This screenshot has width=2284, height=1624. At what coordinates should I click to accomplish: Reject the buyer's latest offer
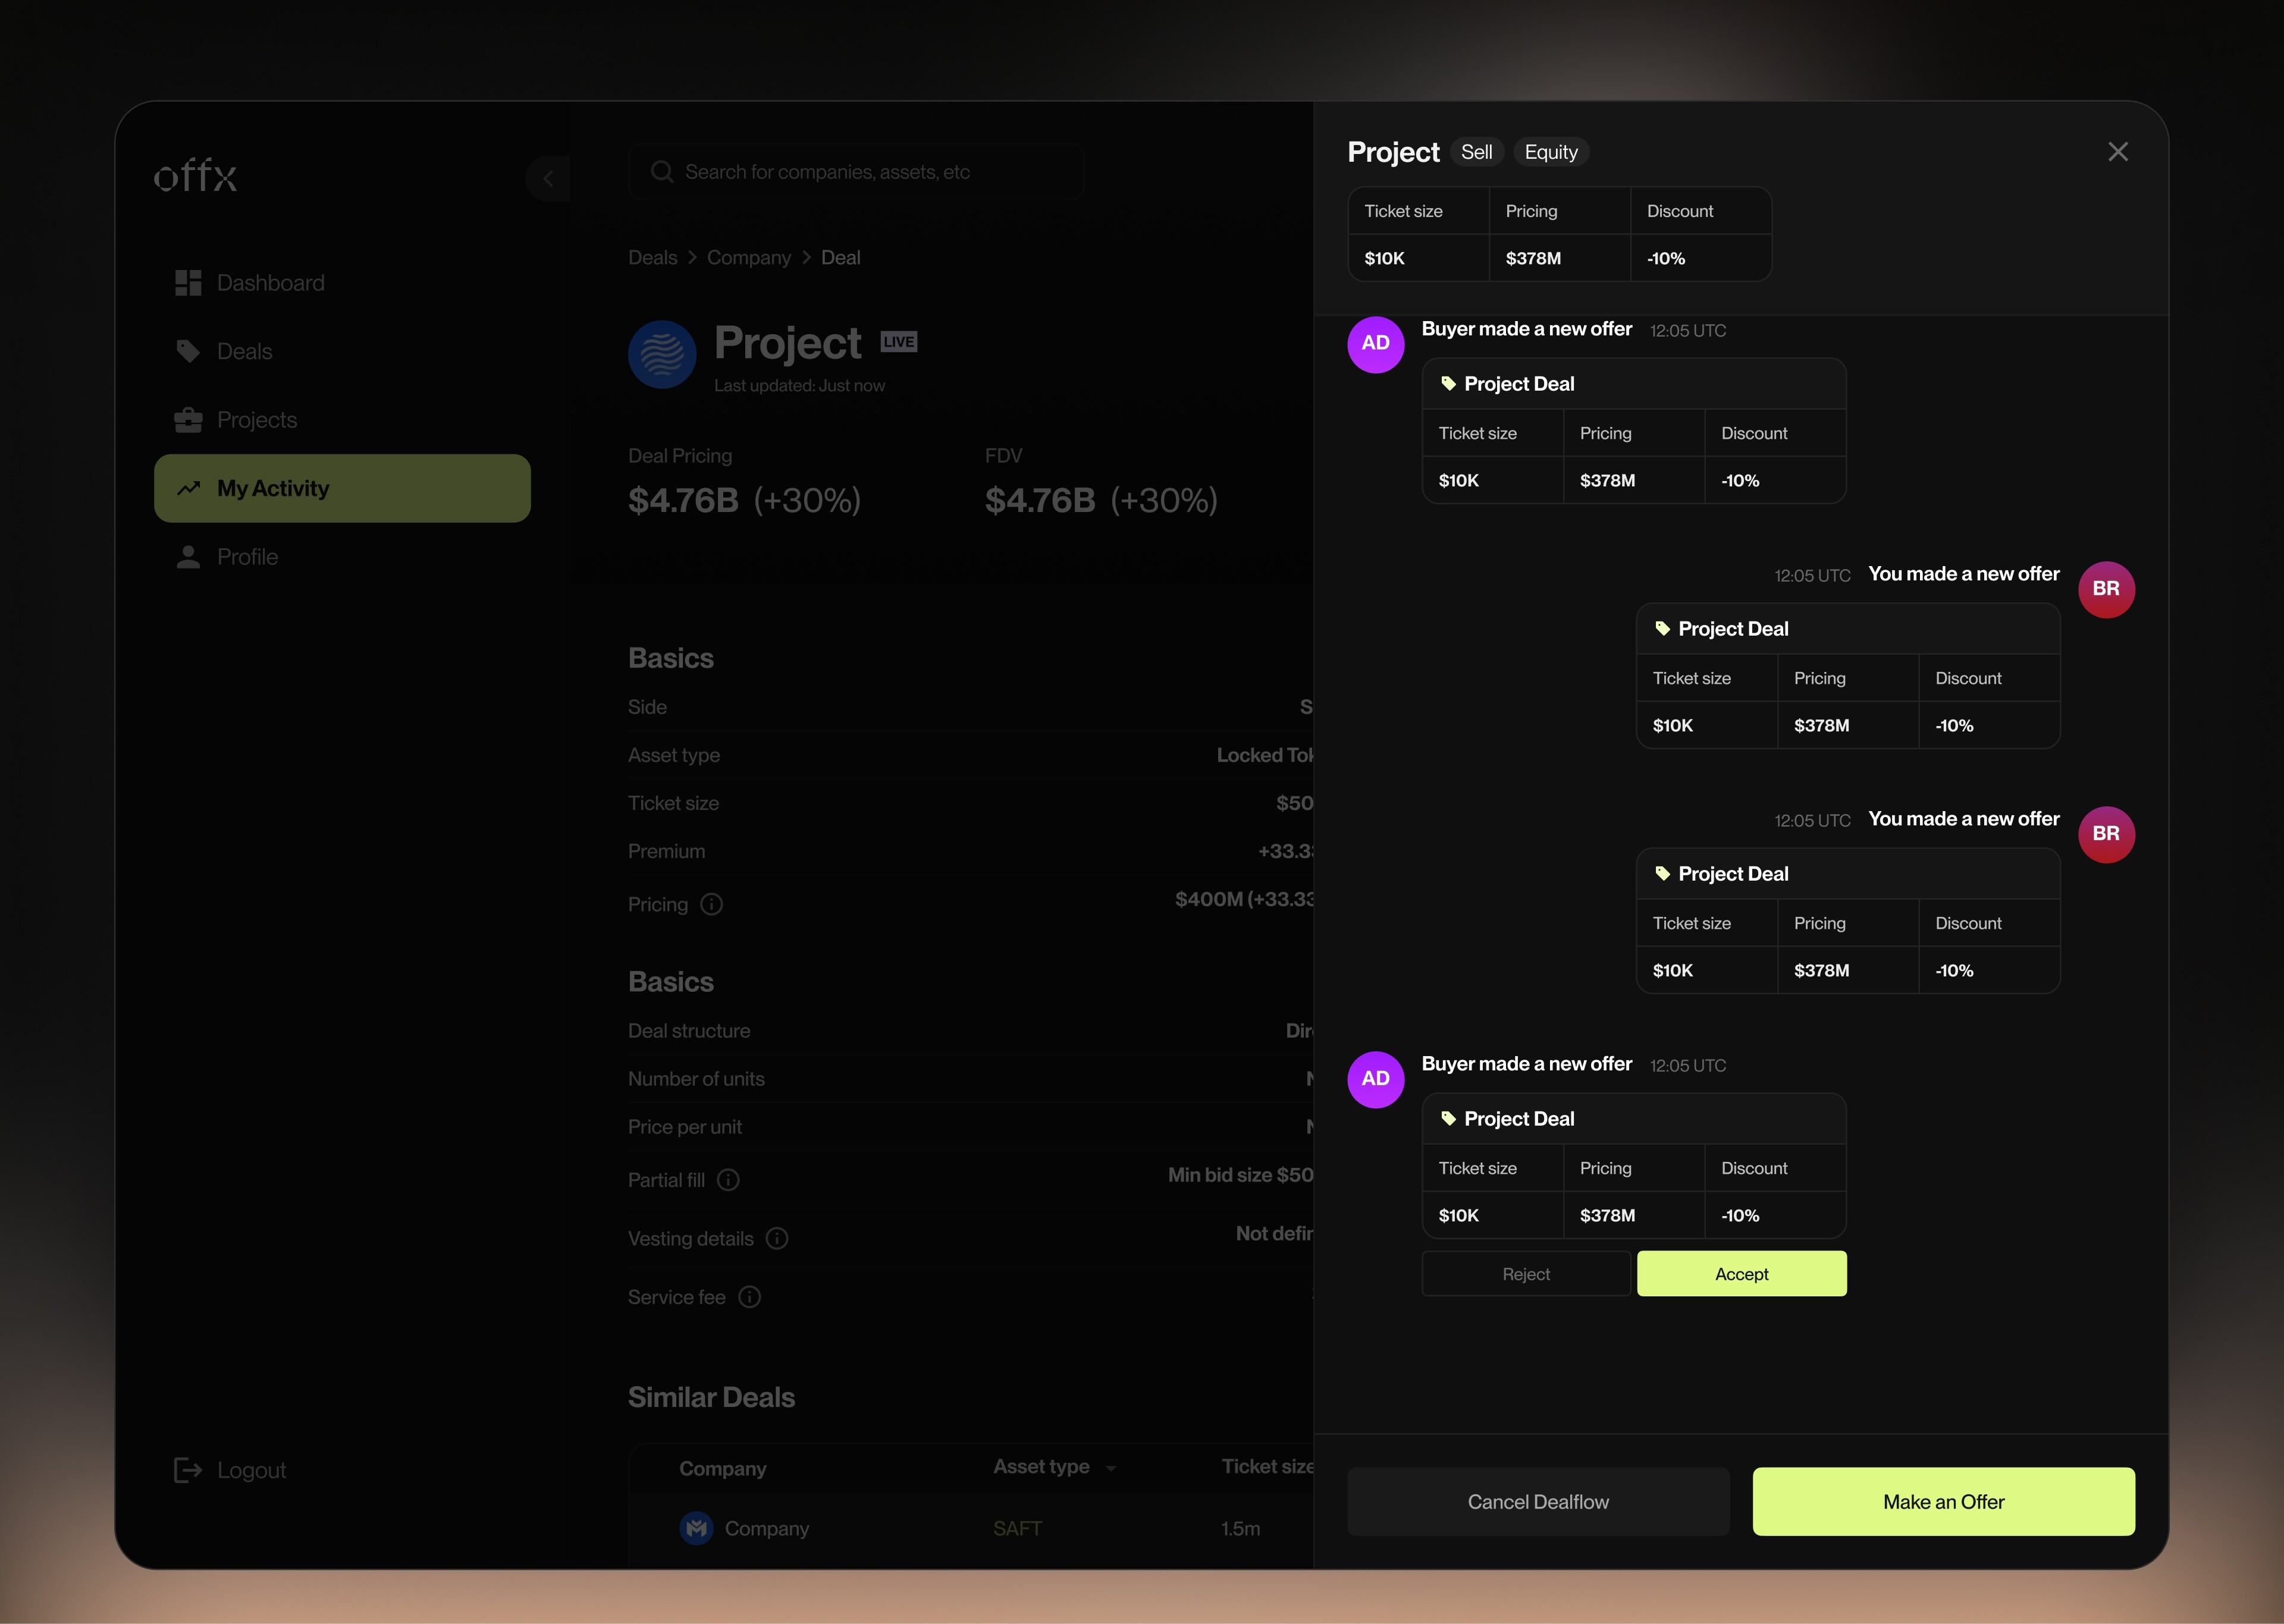[1525, 1274]
